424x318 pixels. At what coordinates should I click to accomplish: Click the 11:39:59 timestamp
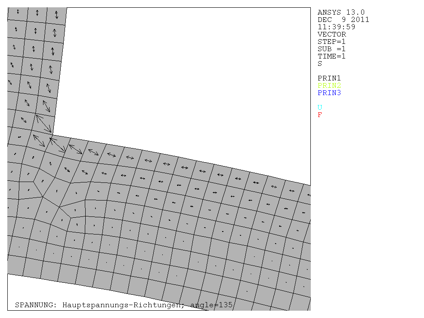336,27
